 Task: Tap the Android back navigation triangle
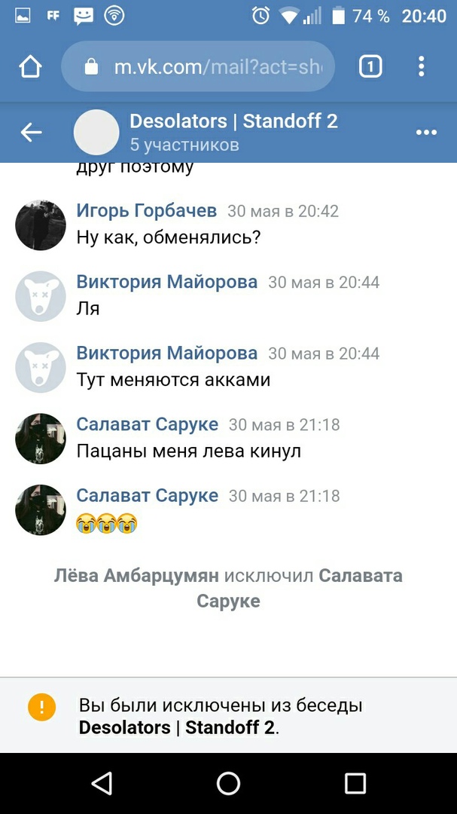click(x=102, y=783)
